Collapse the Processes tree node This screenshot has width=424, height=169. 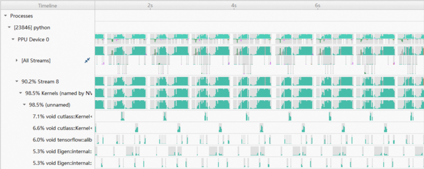pos(5,16)
